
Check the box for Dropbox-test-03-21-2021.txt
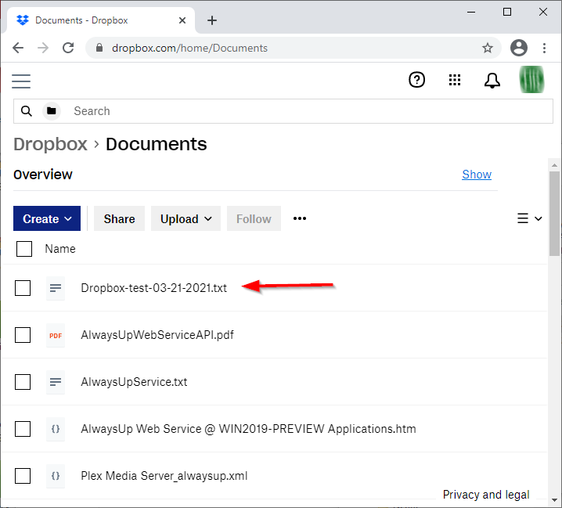23,288
